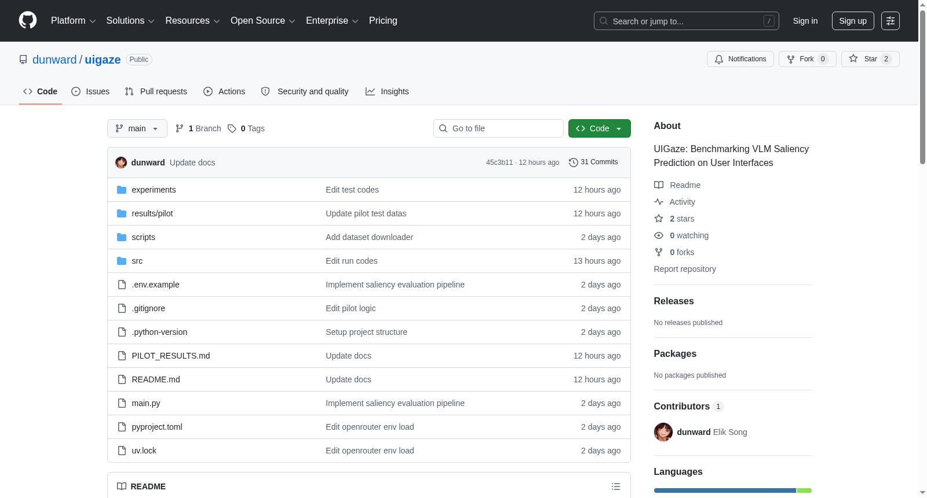
Task: Switch to the Security and quality tab
Action: click(305, 91)
